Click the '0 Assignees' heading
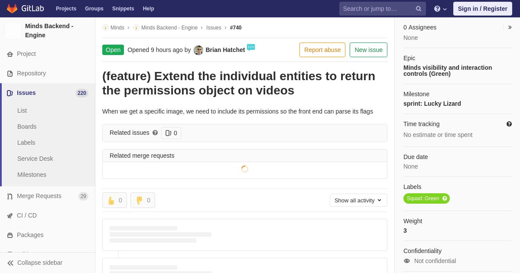 tap(420, 27)
